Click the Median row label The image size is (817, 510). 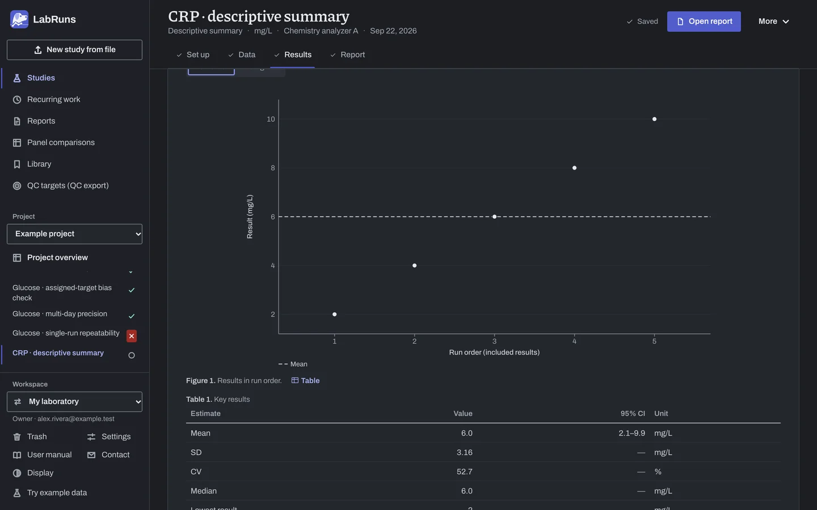tap(204, 491)
